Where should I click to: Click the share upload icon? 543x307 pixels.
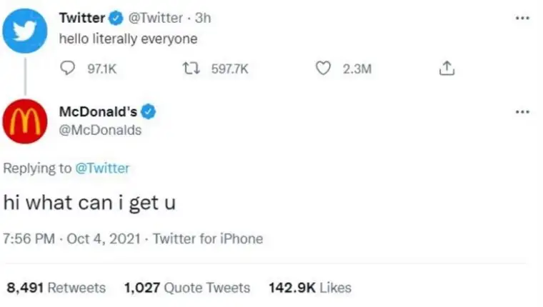447,69
